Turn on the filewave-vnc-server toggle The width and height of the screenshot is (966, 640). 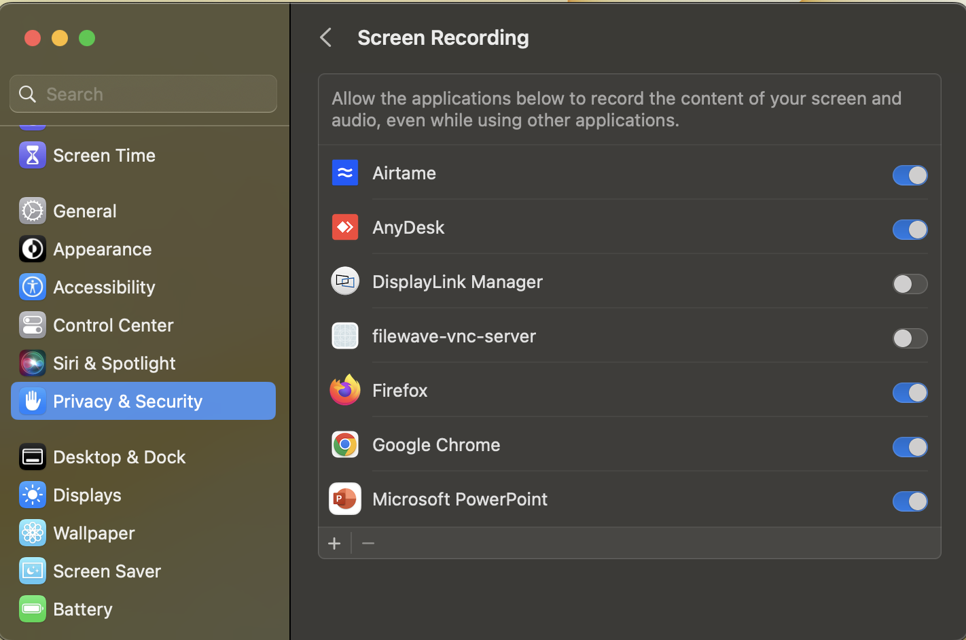click(910, 338)
